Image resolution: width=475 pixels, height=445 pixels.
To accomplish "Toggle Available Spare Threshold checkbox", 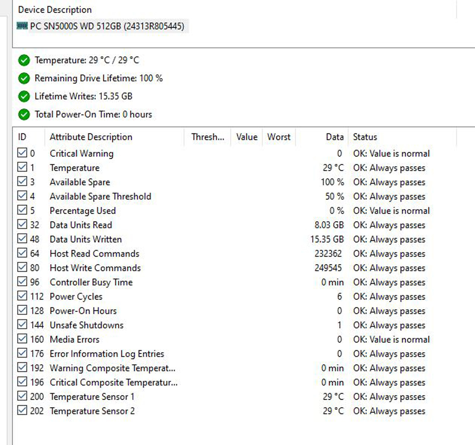I will click(x=22, y=196).
